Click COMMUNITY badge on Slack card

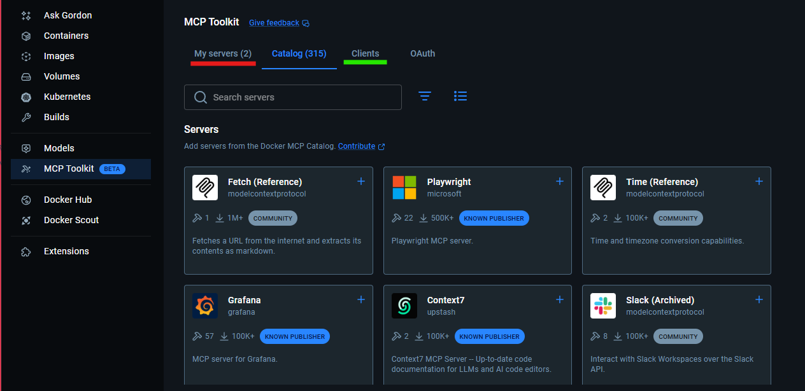678,336
